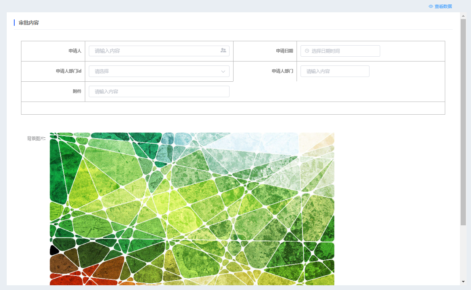Click the 申请人部门id label
Screen dimensions: 471x290
(x=69, y=71)
